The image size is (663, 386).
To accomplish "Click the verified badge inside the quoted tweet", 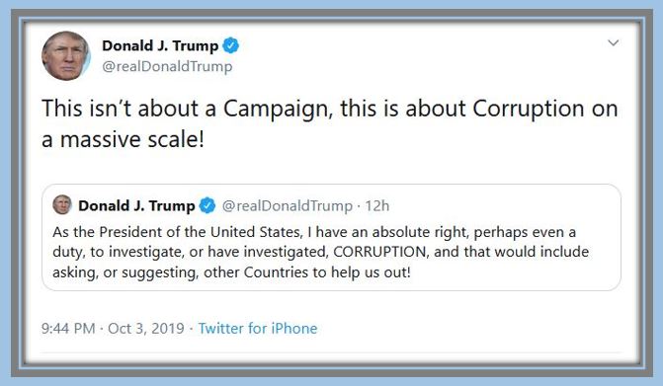I will (207, 205).
